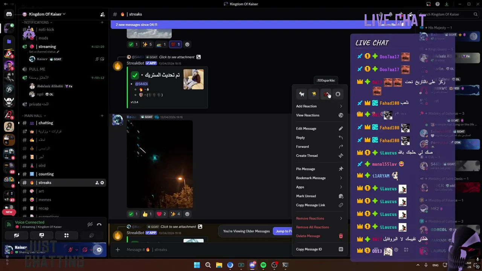This screenshot has width=482, height=271.
Task: Open the soundboard button in voice panel
Action: (x=91, y=235)
